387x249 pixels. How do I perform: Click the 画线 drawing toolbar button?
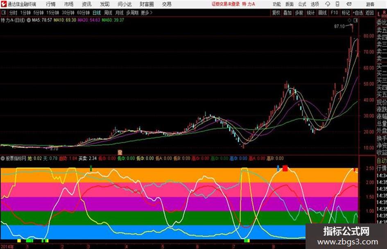pos(322,13)
